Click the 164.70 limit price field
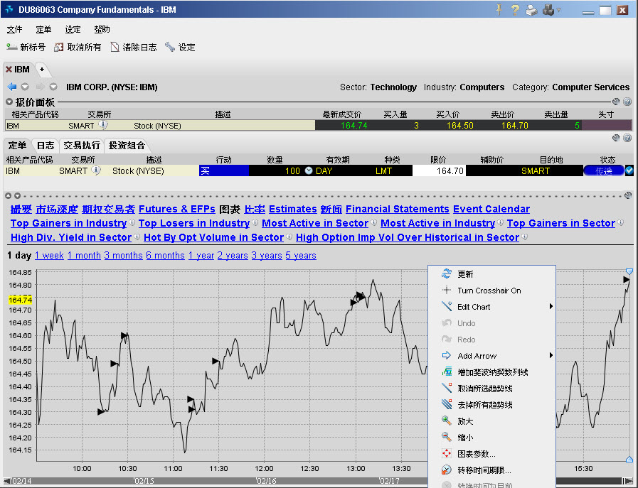 tap(438, 171)
